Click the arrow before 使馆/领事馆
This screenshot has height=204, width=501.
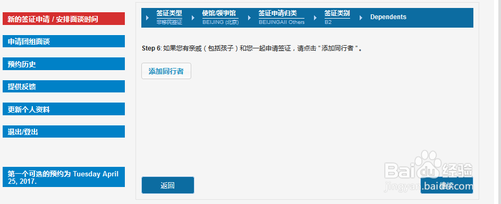pos(193,18)
